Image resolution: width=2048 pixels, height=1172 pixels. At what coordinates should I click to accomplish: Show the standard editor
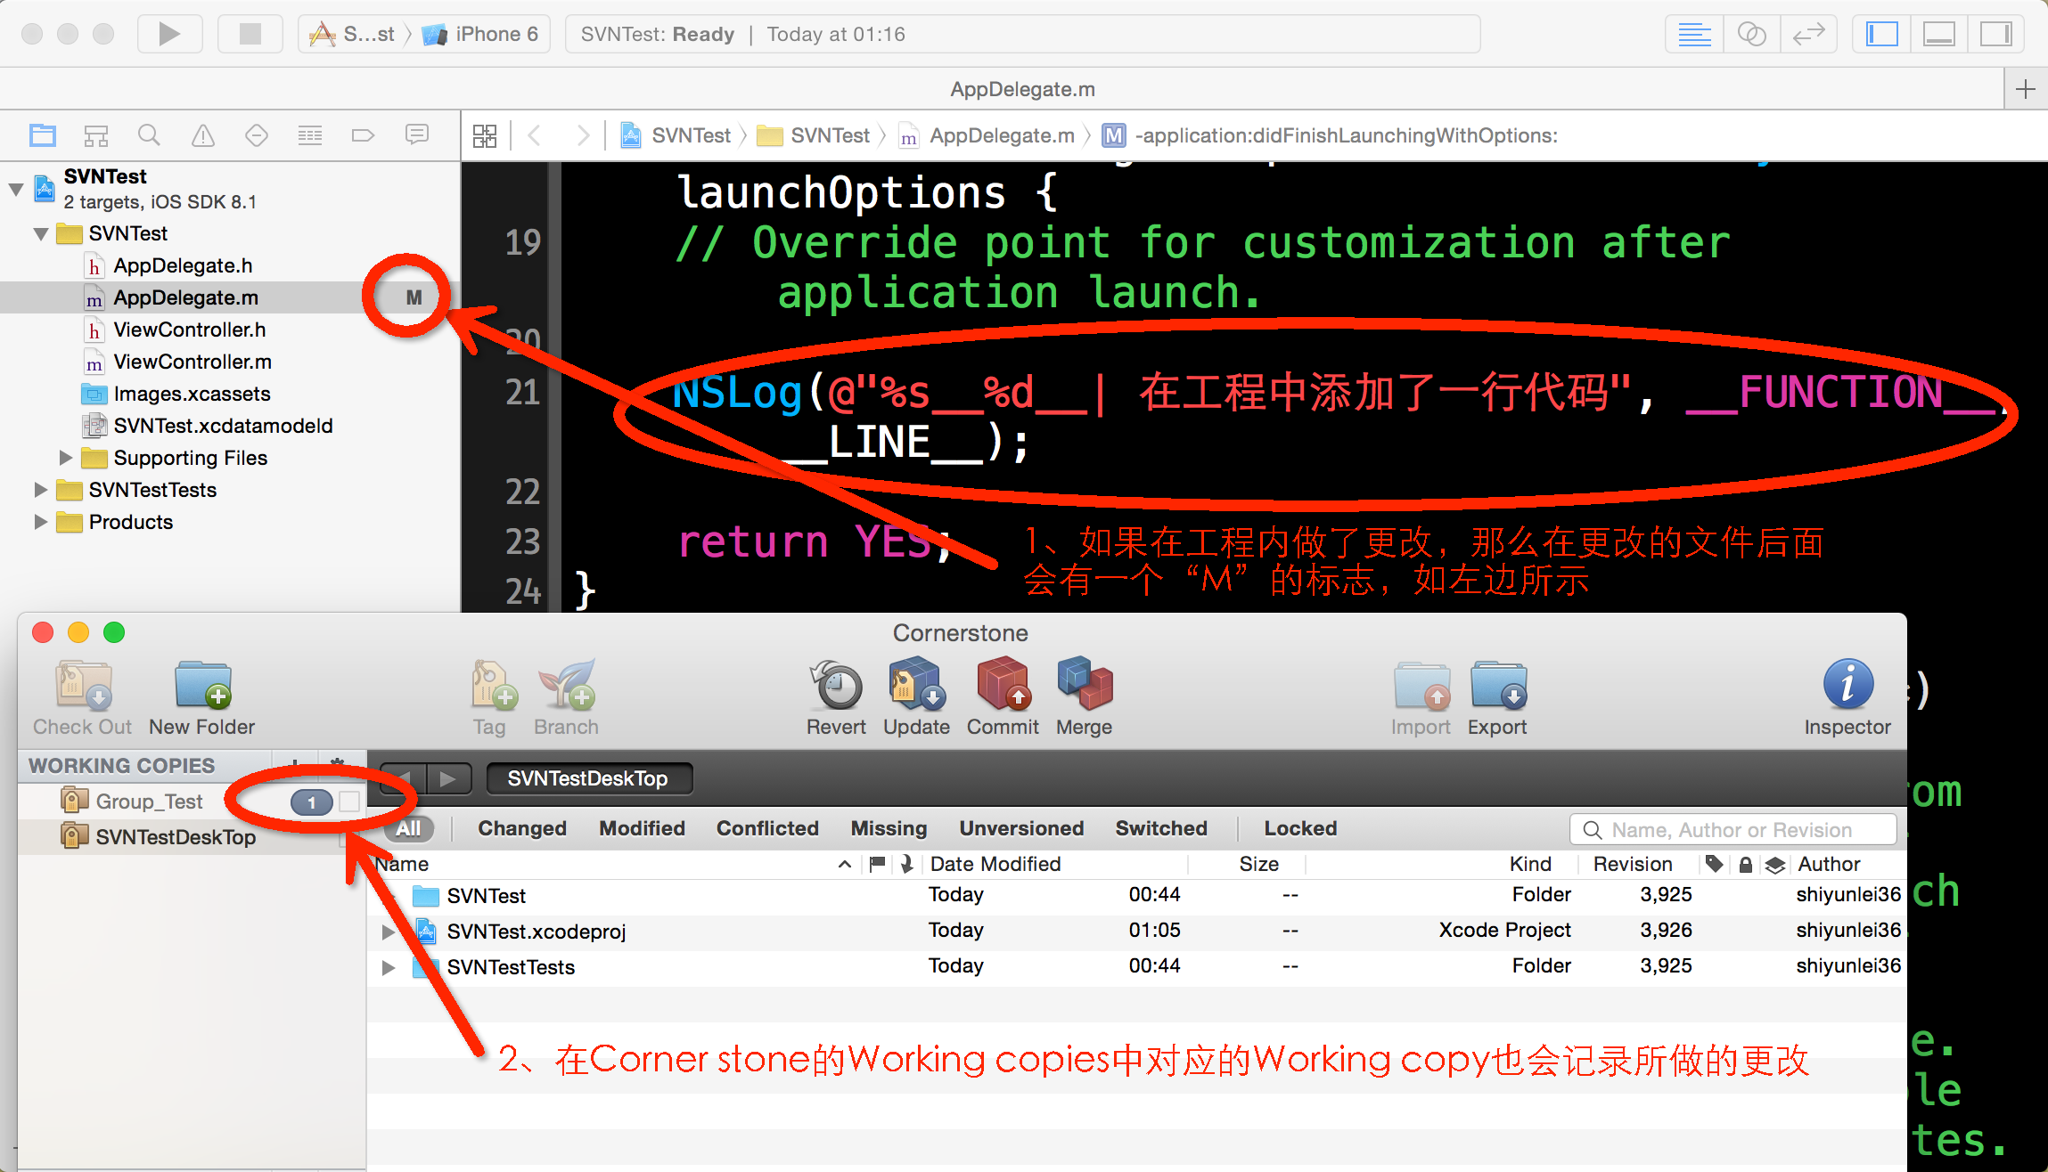coord(1694,35)
